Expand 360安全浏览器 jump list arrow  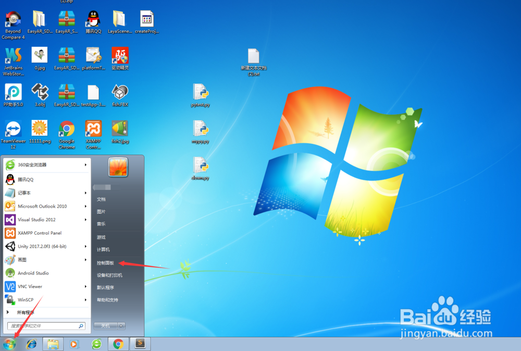click(x=85, y=165)
